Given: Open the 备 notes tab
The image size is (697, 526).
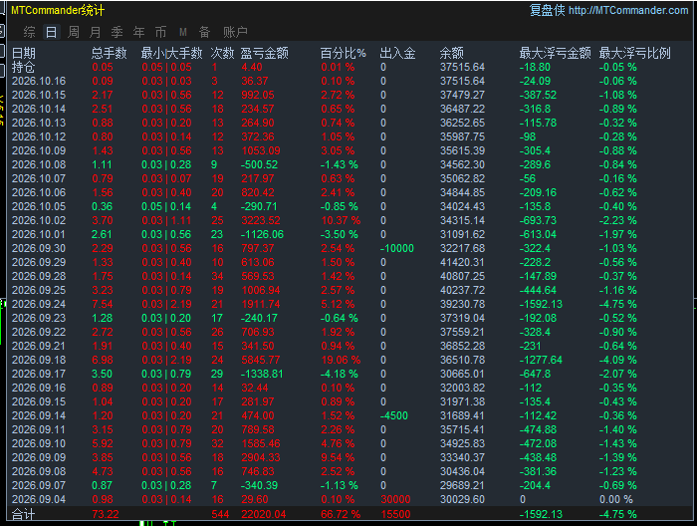Looking at the screenshot, I should [204, 32].
